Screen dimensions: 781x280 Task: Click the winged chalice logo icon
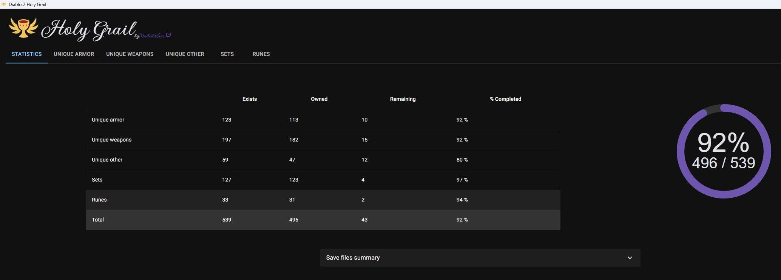(23, 28)
